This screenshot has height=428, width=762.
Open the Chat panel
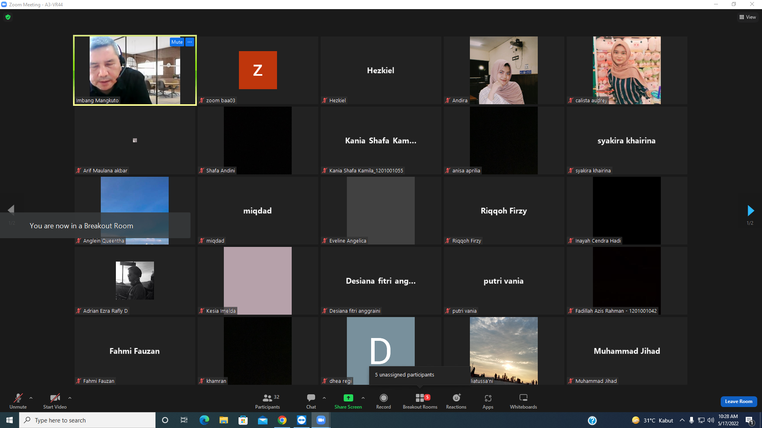pos(311,401)
